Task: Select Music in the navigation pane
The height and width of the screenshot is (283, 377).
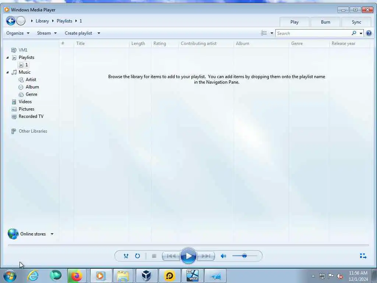Action: click(x=25, y=72)
